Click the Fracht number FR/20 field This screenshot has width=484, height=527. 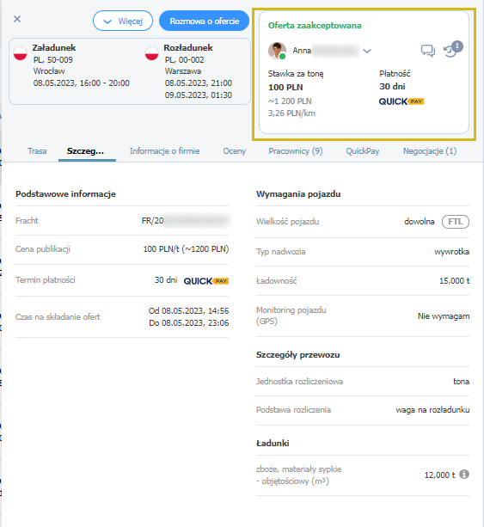click(187, 220)
